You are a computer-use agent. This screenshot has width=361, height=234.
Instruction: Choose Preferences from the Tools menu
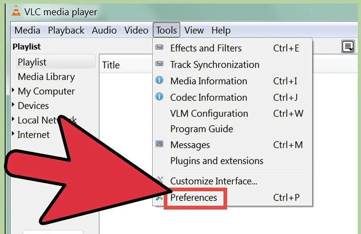click(194, 198)
